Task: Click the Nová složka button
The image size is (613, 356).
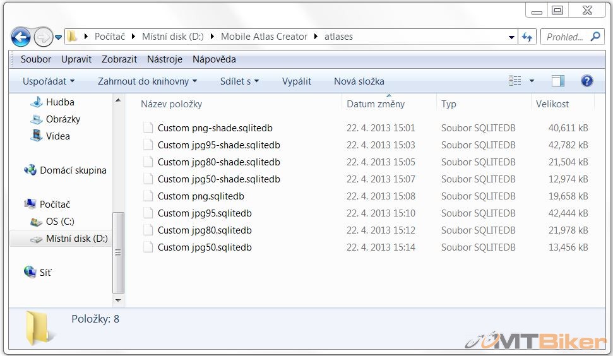Action: [x=359, y=81]
